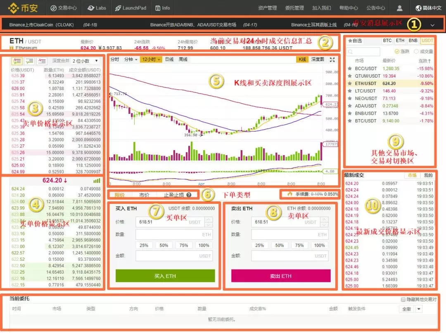Click the globe language icon
Image resolution: width=446 pixels, height=333 pixels.
(x=418, y=8)
